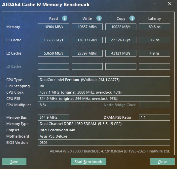
Task: Click the DRAM:FSB Ratio 1:1 field
Action: (x=155, y=117)
